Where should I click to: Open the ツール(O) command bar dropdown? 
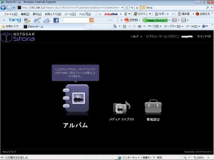coord(193,26)
